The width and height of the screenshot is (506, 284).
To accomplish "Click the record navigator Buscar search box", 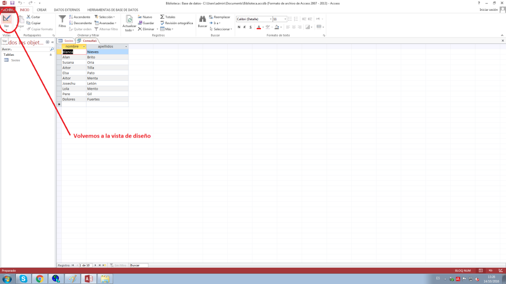I will tap(138, 265).
